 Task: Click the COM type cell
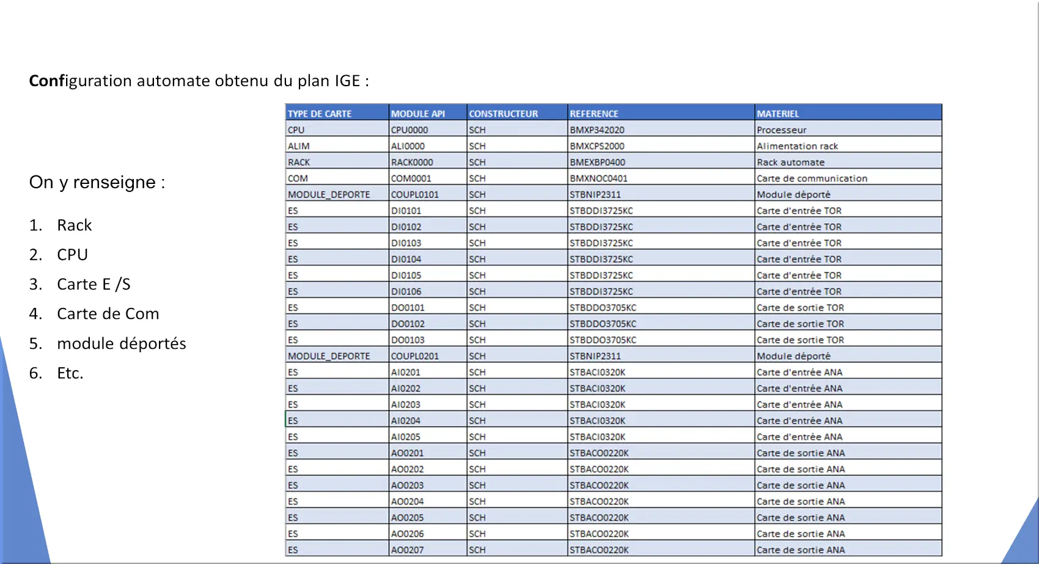click(337, 178)
